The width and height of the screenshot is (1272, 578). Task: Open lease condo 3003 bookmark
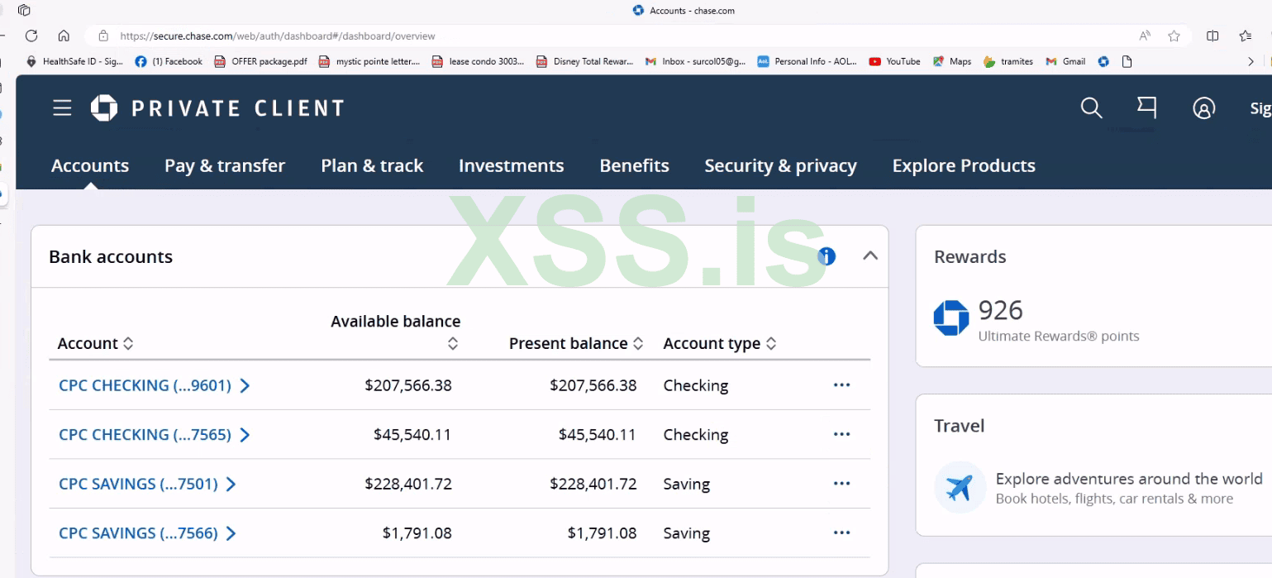tap(479, 61)
